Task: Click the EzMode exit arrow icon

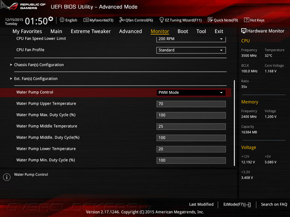Action: point(248,205)
